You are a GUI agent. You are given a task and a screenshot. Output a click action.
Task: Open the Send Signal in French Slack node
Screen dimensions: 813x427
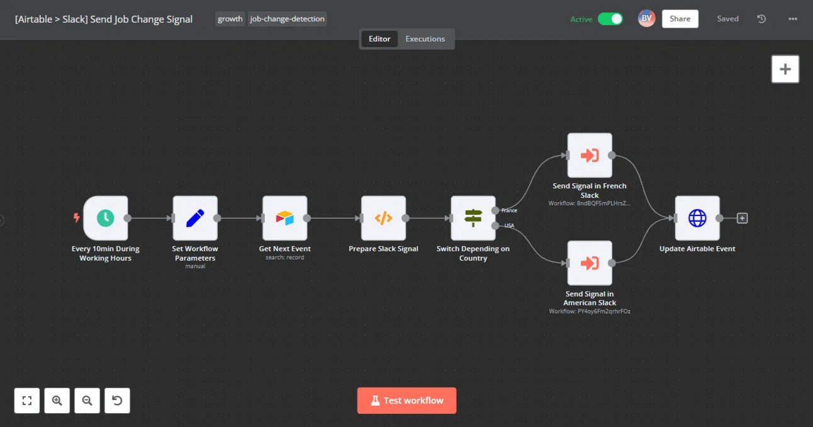click(590, 155)
